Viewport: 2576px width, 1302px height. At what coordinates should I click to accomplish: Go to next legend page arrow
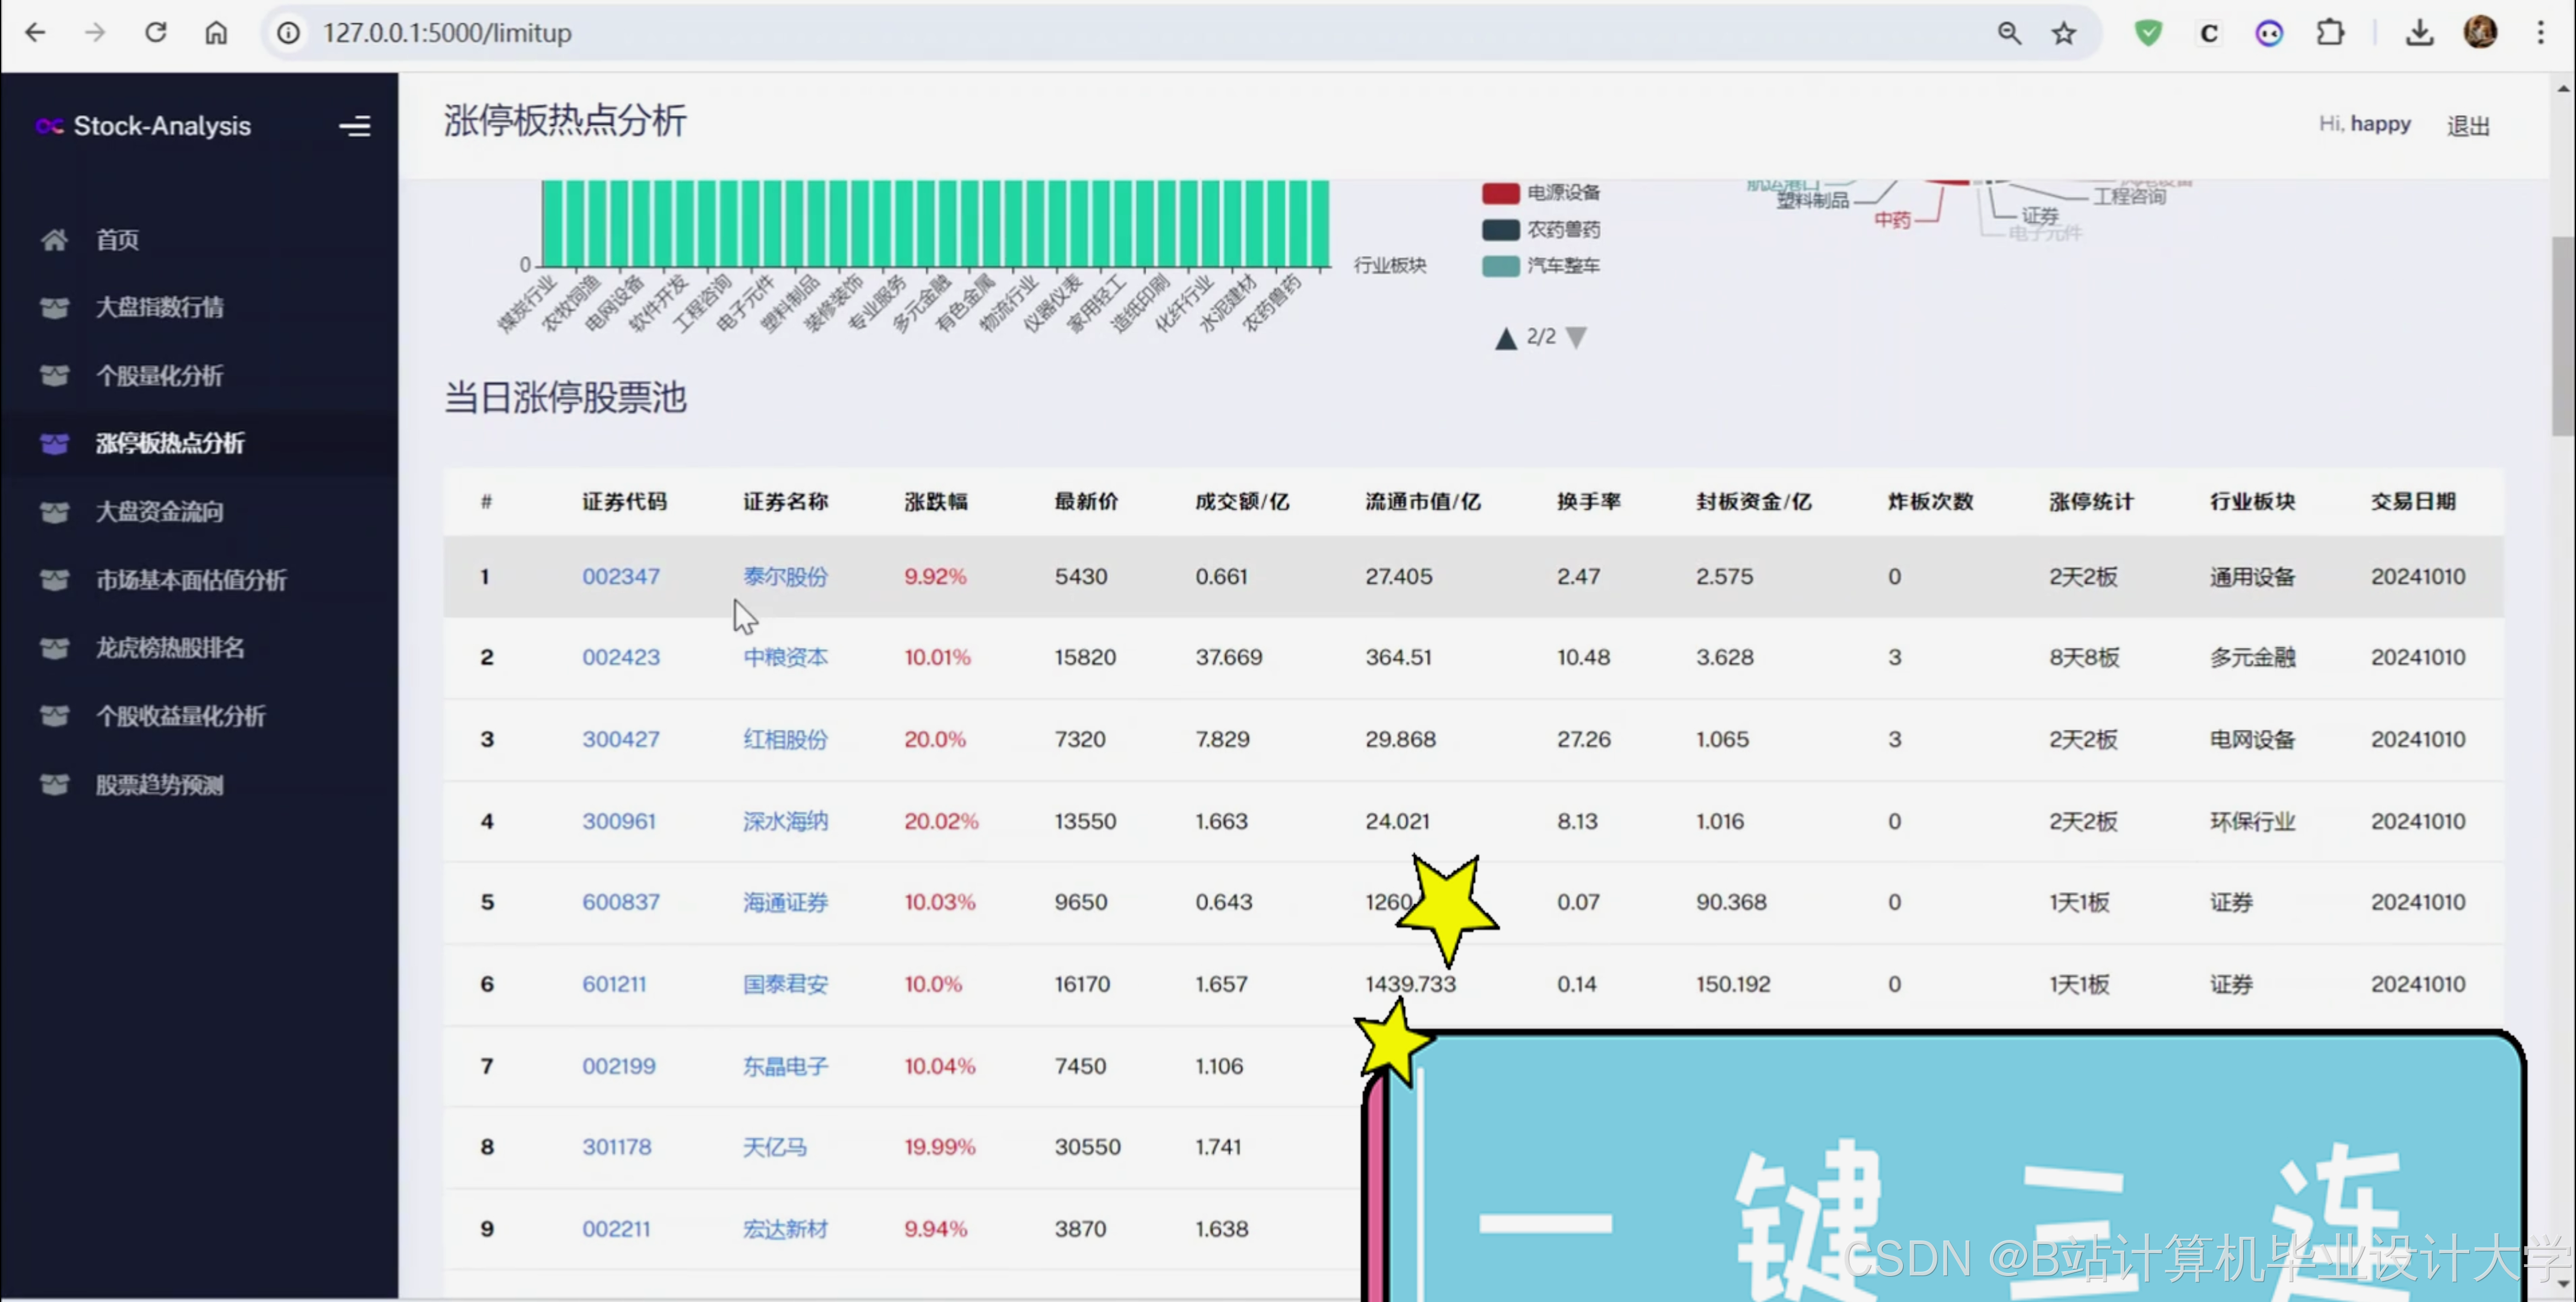pyautogui.click(x=1577, y=337)
